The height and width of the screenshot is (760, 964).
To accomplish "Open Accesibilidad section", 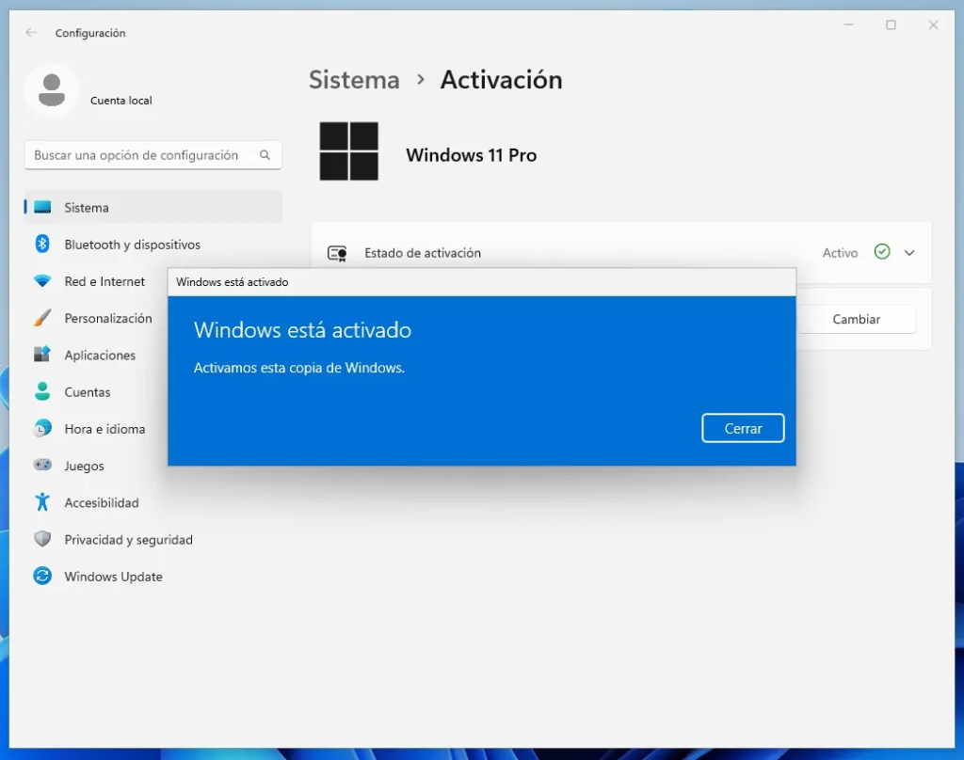I will pyautogui.click(x=102, y=502).
